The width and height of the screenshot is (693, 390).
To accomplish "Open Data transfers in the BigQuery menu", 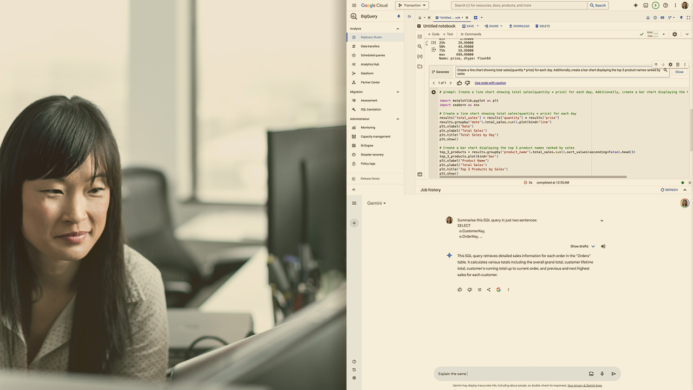I will click(370, 47).
